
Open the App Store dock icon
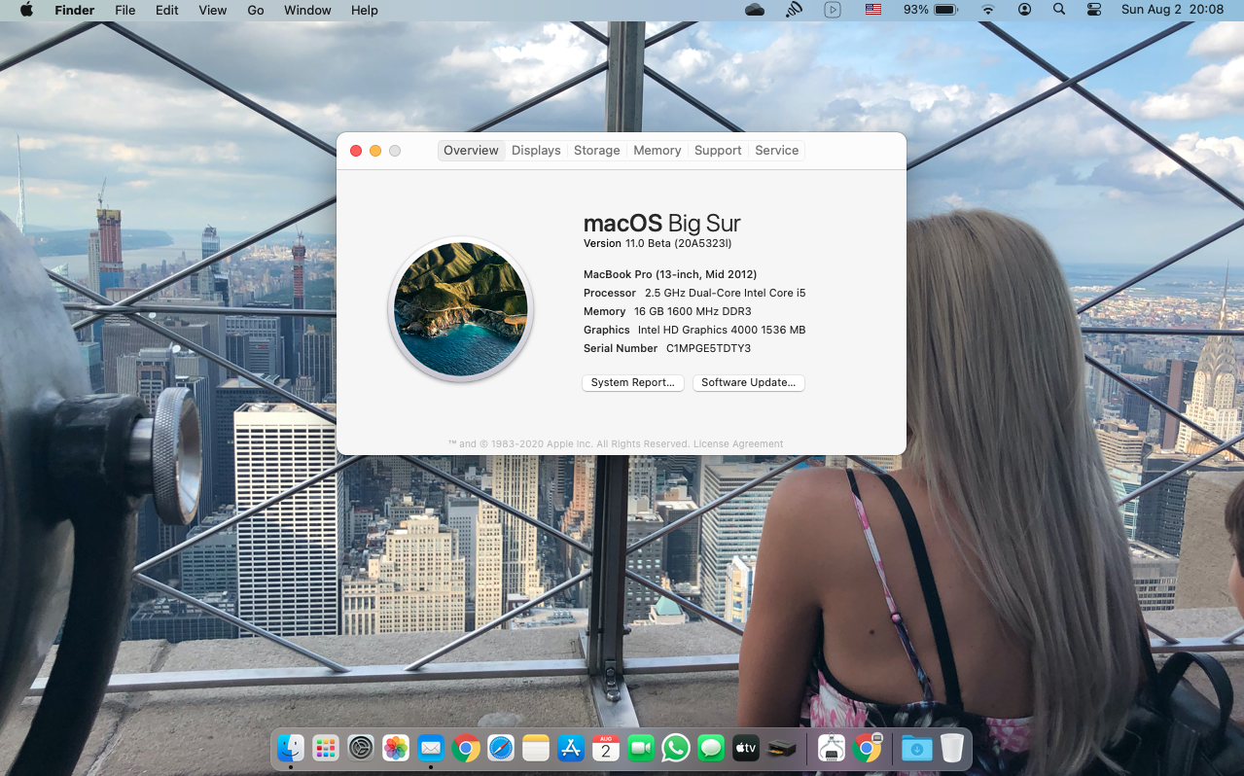571,748
